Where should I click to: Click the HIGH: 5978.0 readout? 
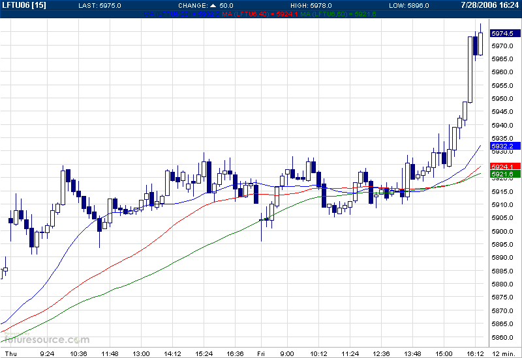tap(311, 6)
